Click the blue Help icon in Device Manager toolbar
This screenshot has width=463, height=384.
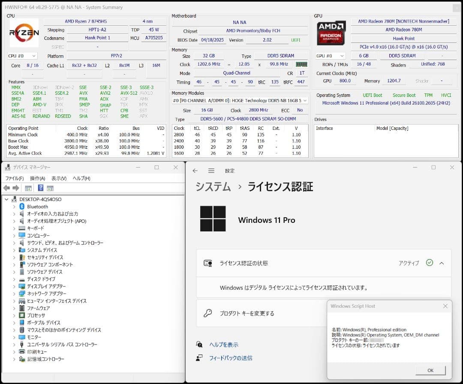tap(41, 188)
